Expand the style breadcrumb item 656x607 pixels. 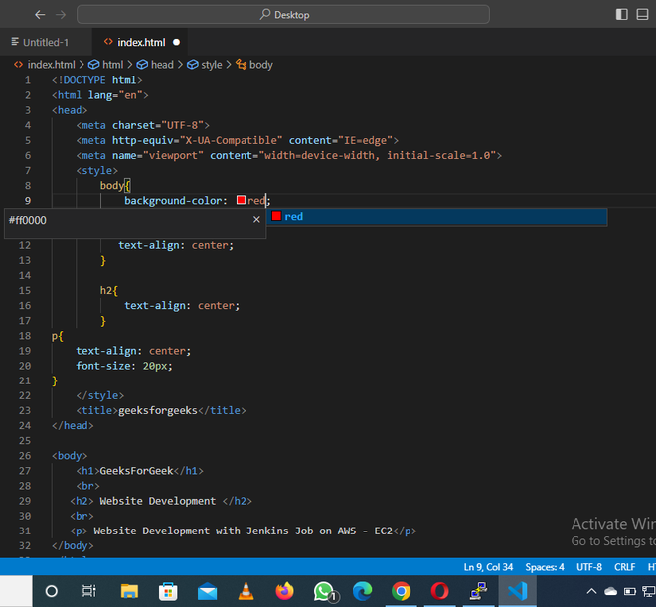211,65
